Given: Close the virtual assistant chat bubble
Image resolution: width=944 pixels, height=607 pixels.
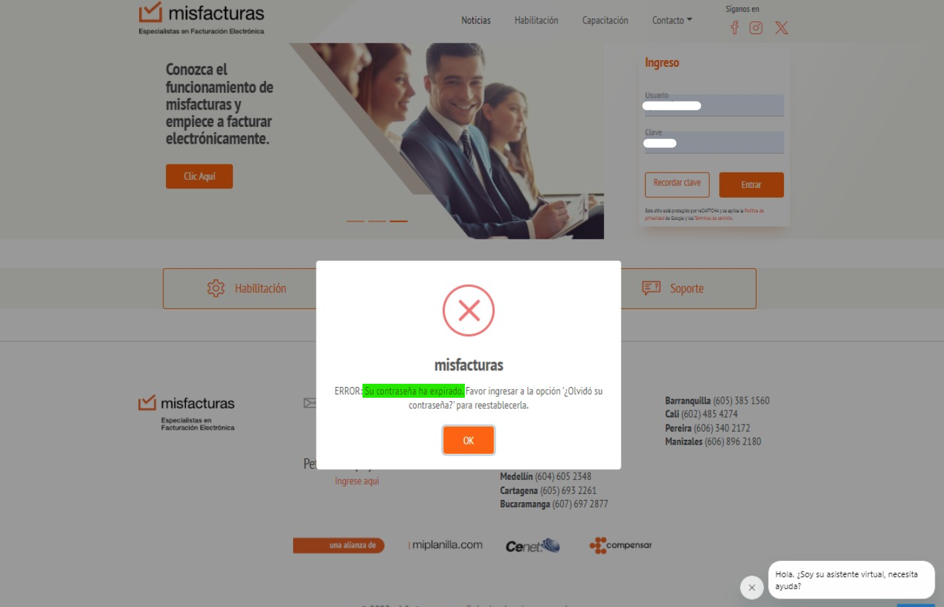Looking at the screenshot, I should pyautogui.click(x=752, y=588).
